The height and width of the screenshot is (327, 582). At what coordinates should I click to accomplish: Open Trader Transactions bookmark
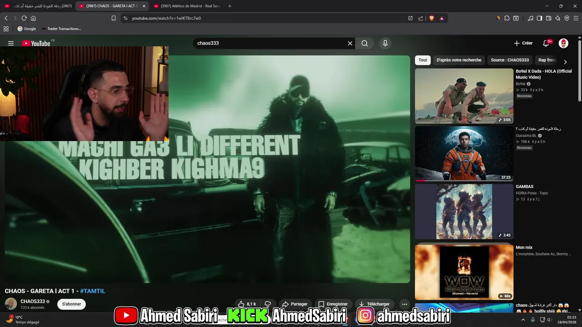coord(61,29)
